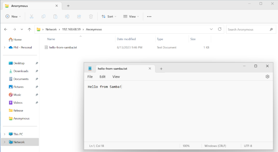
Task: Select the hello-from-samba.txt file
Action: tap(63, 47)
